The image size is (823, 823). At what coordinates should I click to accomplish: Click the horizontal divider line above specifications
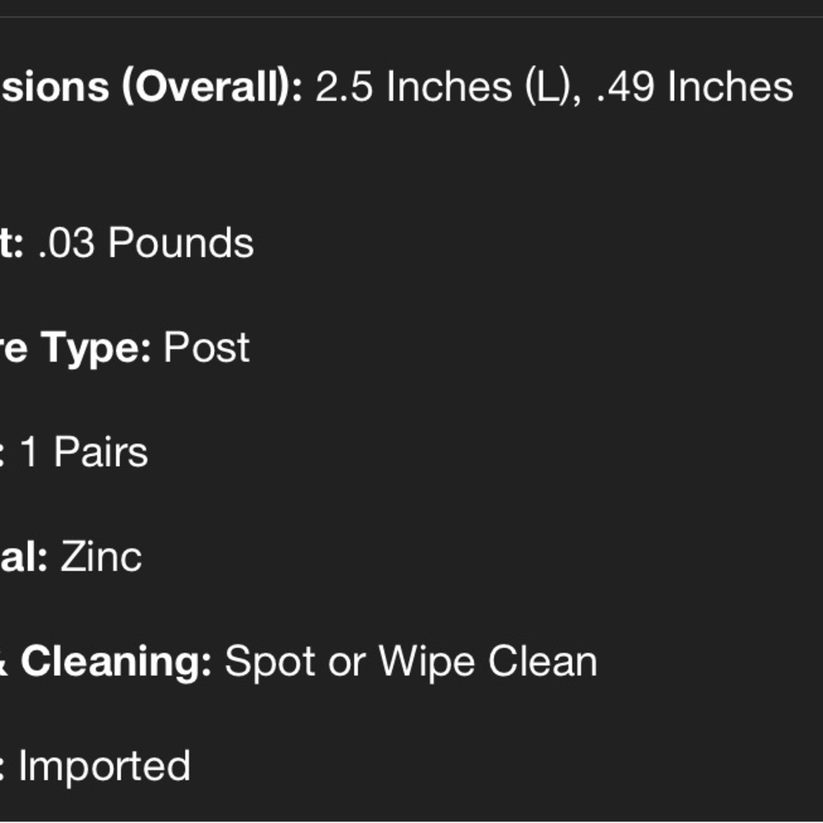(x=411, y=17)
